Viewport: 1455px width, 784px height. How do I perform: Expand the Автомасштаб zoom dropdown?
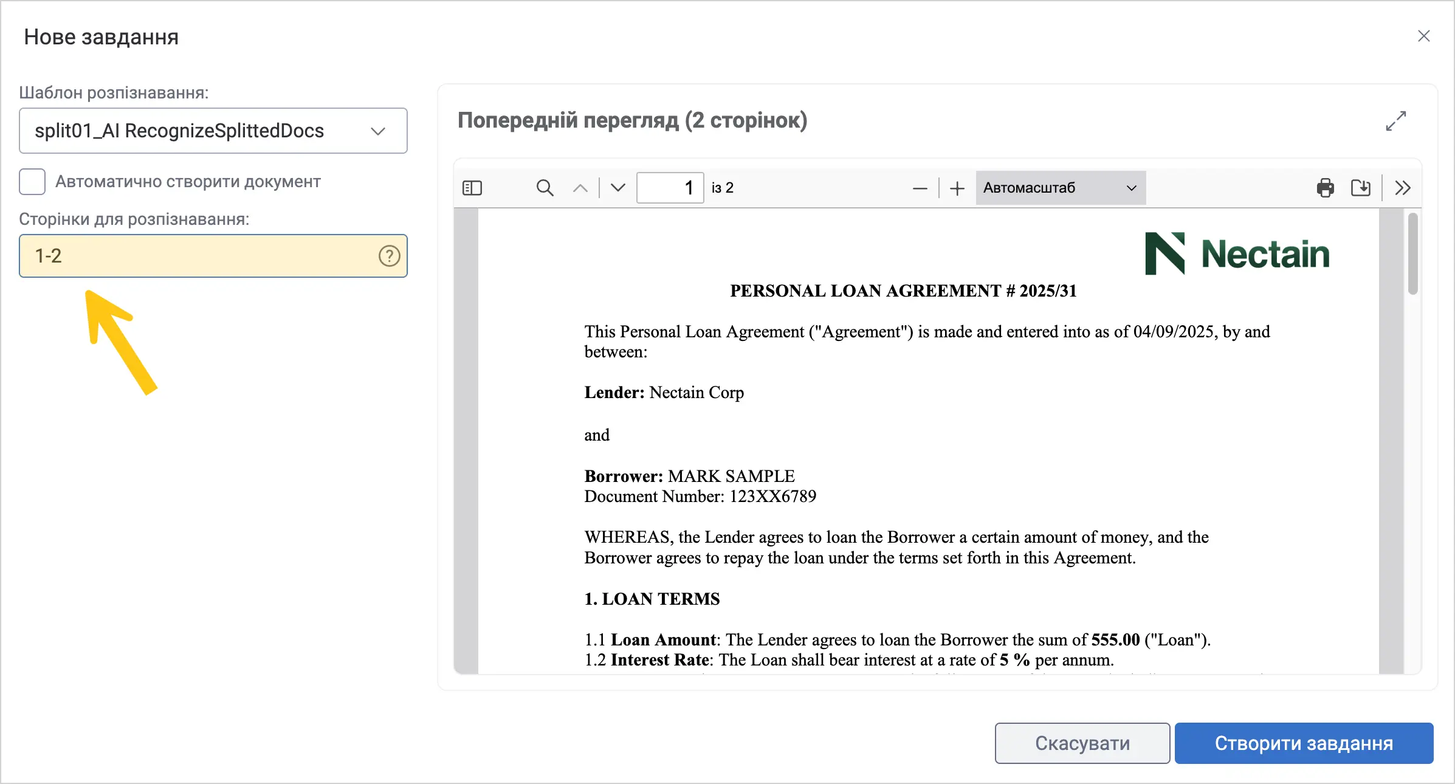pos(1061,188)
